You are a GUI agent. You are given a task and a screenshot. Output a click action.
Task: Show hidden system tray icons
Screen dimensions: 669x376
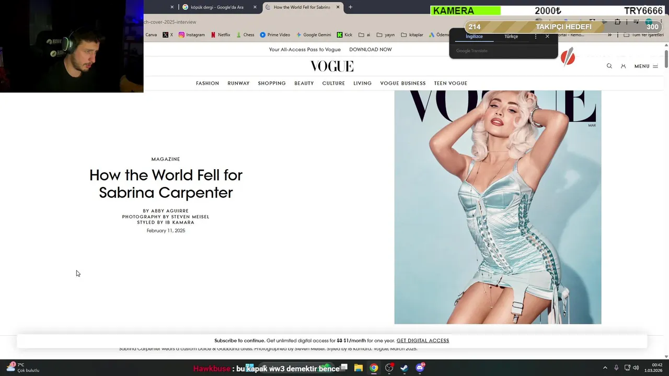(605, 368)
